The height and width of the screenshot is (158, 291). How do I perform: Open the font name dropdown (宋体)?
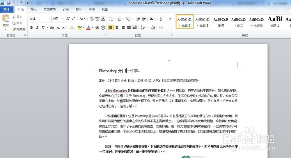pos(49,19)
